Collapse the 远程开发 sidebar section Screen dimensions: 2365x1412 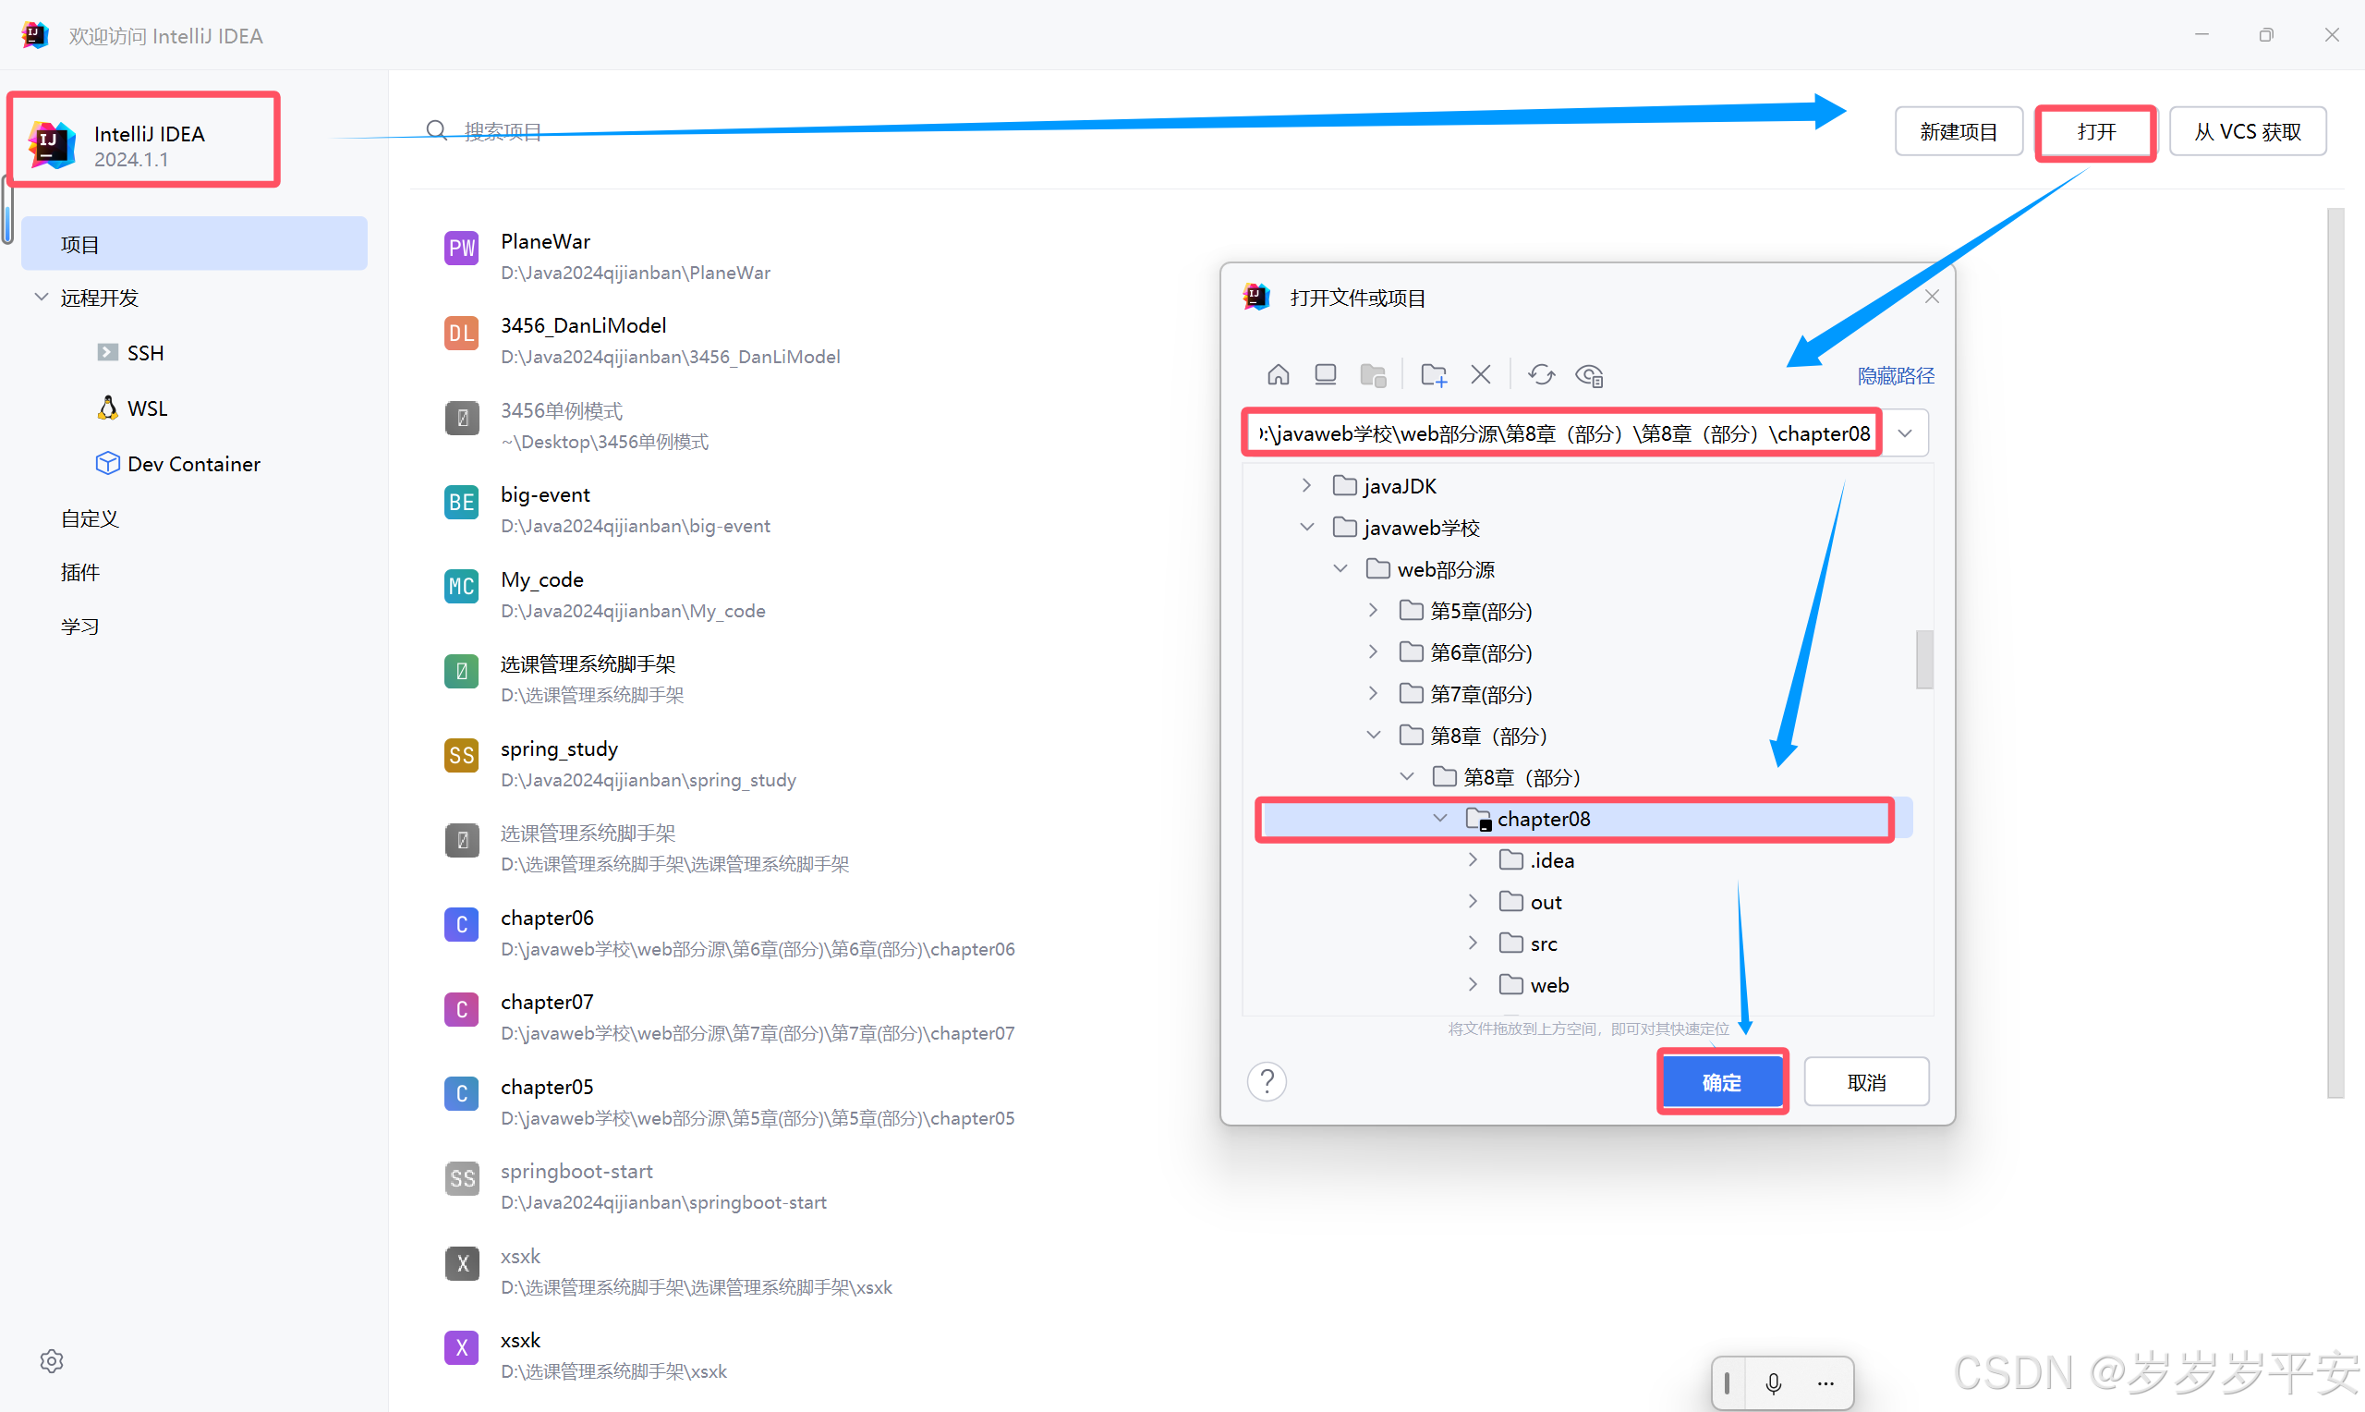pos(41,297)
